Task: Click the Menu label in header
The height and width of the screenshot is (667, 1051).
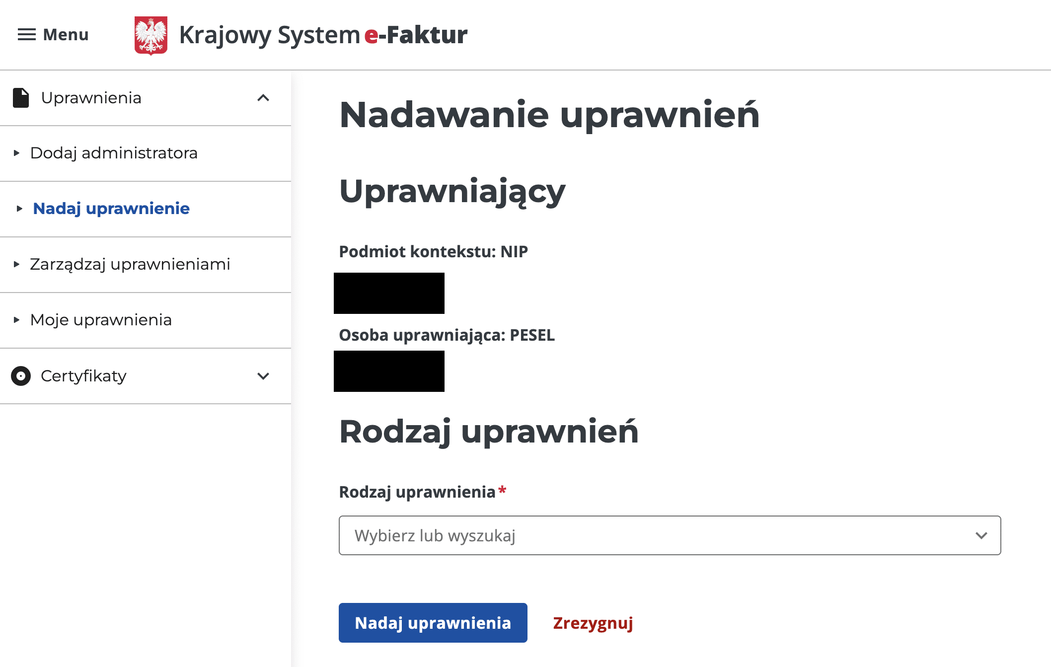Action: [x=66, y=35]
